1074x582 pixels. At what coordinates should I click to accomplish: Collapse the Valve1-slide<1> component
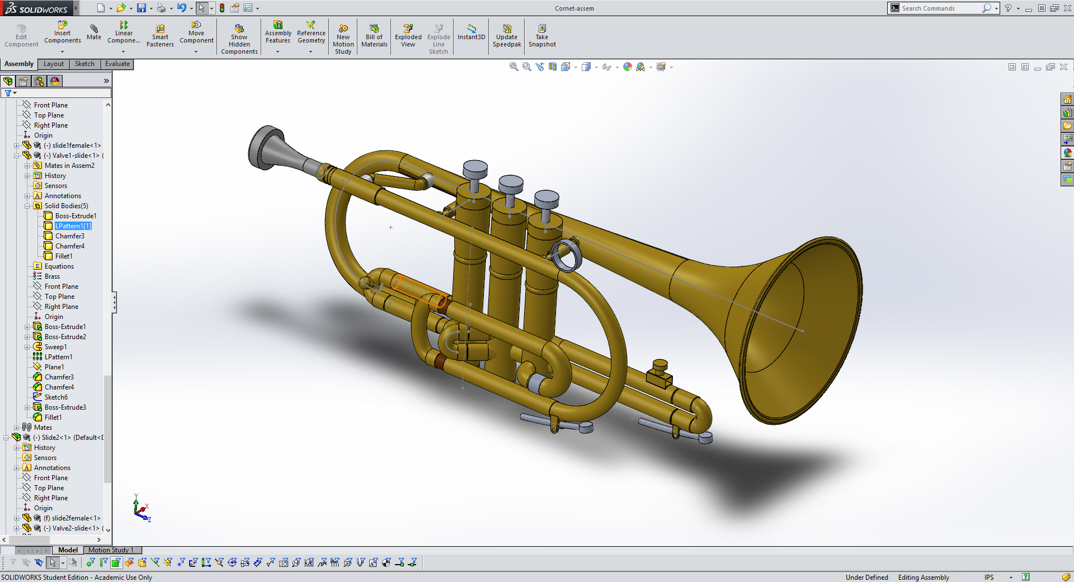[16, 156]
